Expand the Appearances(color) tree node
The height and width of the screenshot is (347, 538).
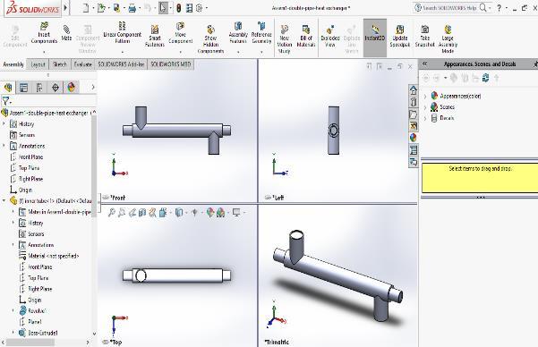pos(425,97)
